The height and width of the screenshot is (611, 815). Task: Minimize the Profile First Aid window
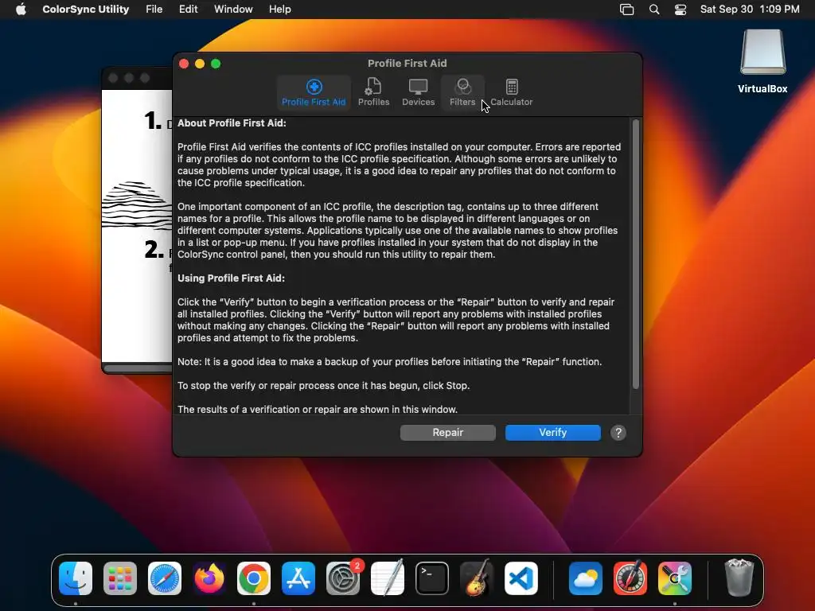[200, 64]
